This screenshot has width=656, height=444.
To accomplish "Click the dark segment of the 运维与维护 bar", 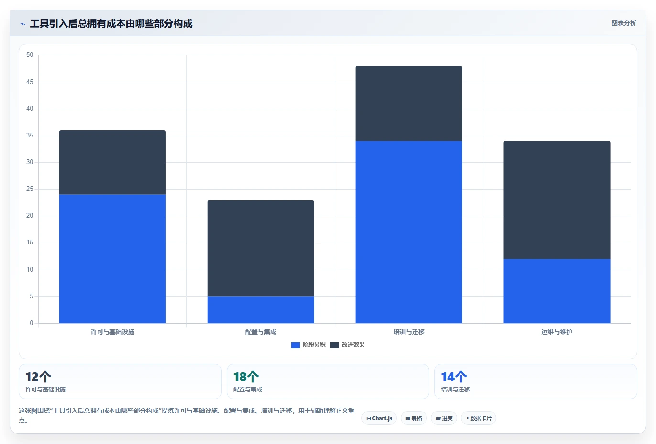I will pyautogui.click(x=557, y=200).
